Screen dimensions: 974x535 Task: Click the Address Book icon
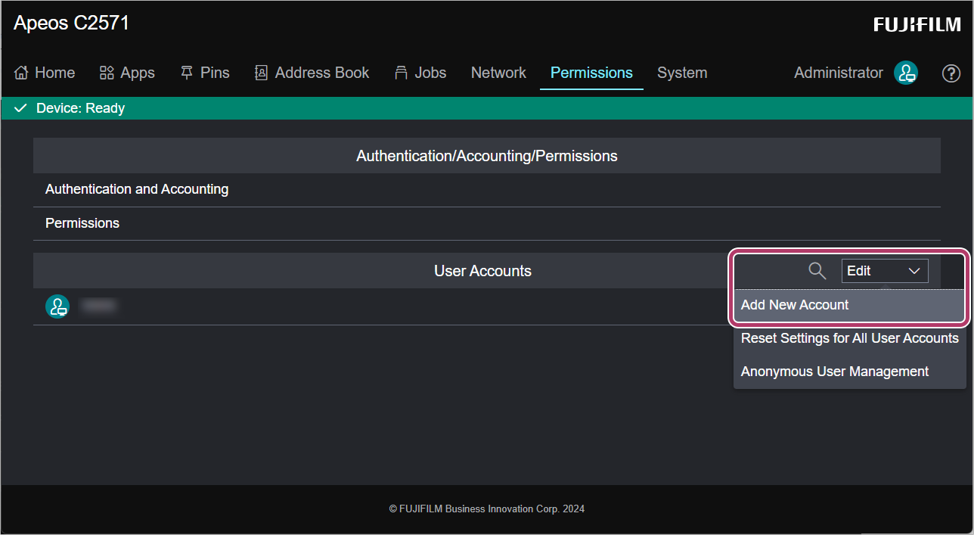click(x=261, y=73)
